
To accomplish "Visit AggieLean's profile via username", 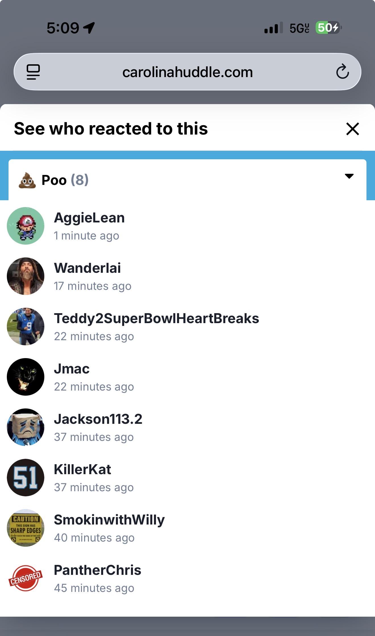I will [x=89, y=218].
